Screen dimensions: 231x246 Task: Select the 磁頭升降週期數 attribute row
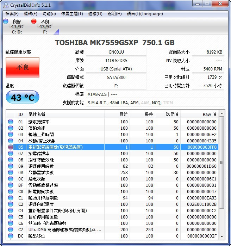point(113,198)
